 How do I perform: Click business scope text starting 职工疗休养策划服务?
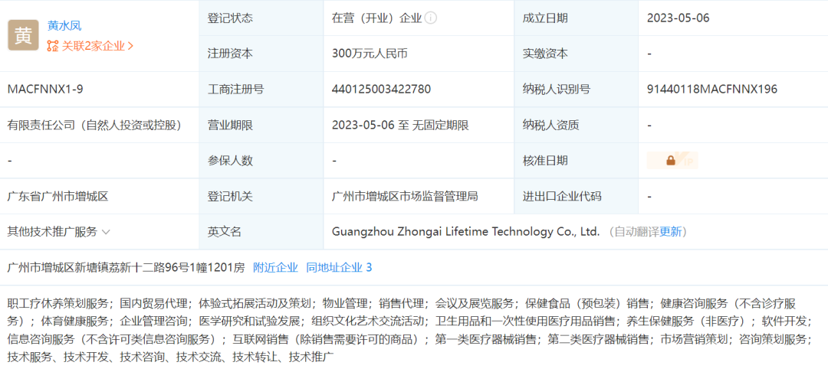(x=410, y=331)
